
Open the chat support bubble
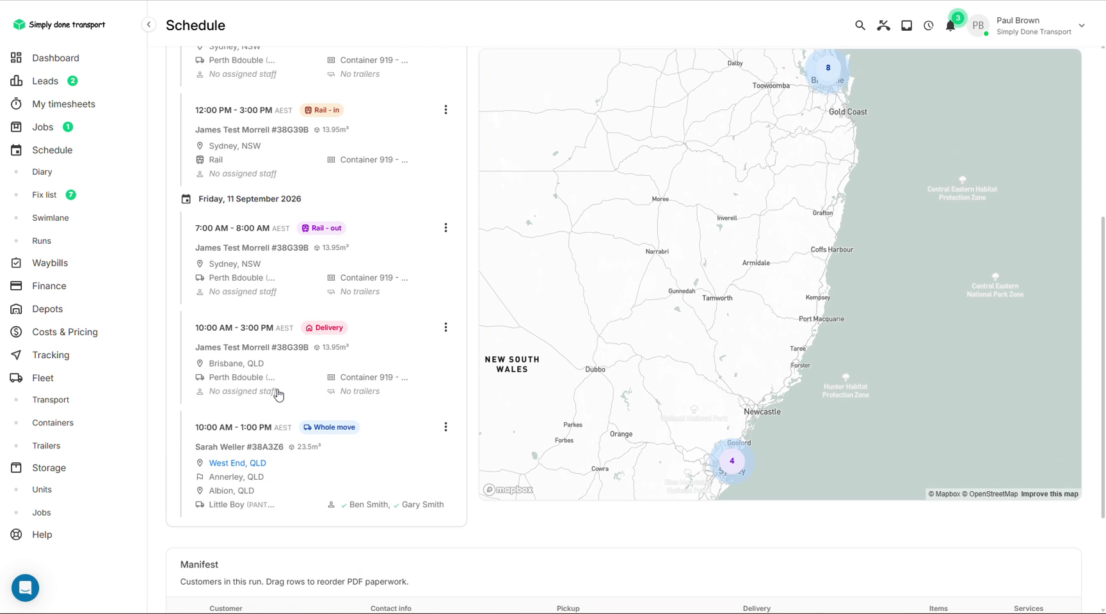coord(26,588)
